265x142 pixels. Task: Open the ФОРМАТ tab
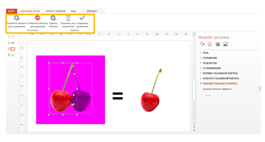click(92, 11)
